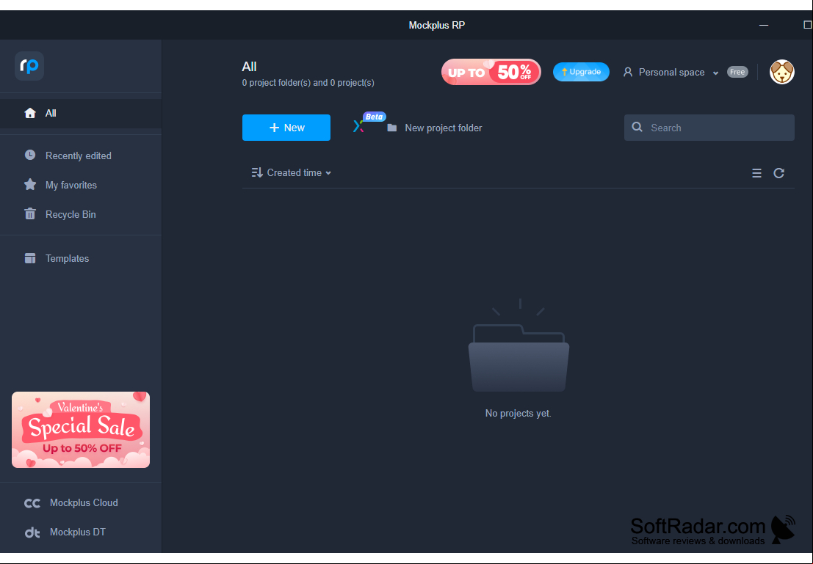Click the folder icon for new project folder
This screenshot has height=564, width=813.
pos(392,128)
